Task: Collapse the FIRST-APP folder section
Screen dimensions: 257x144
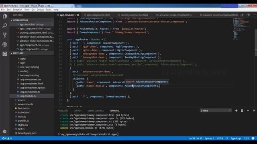Action: coord(32,53)
